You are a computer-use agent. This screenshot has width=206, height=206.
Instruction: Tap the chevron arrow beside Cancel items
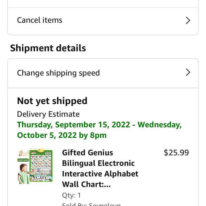(188, 21)
